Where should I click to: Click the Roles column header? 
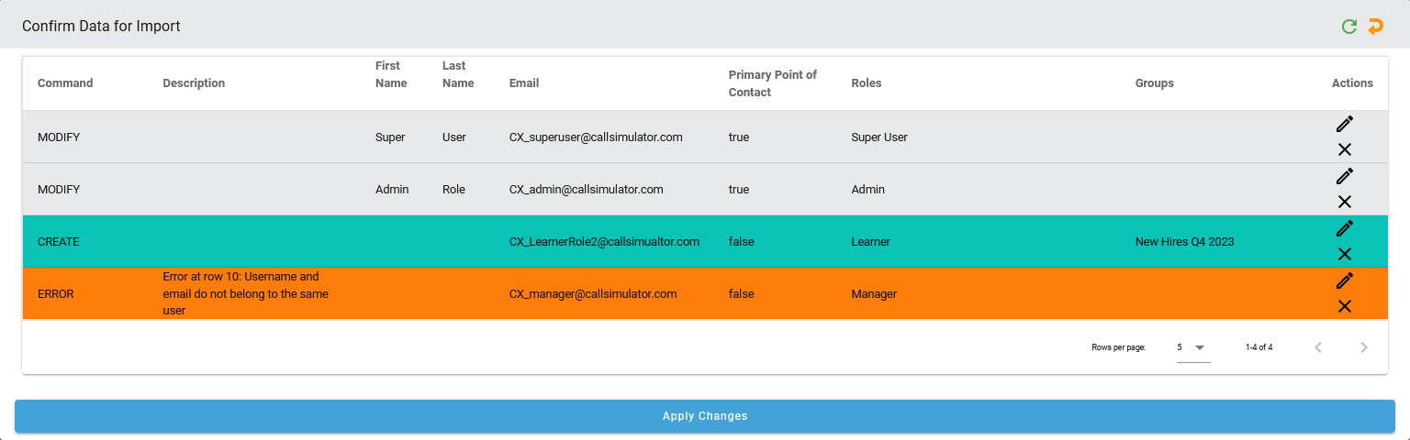click(x=867, y=83)
